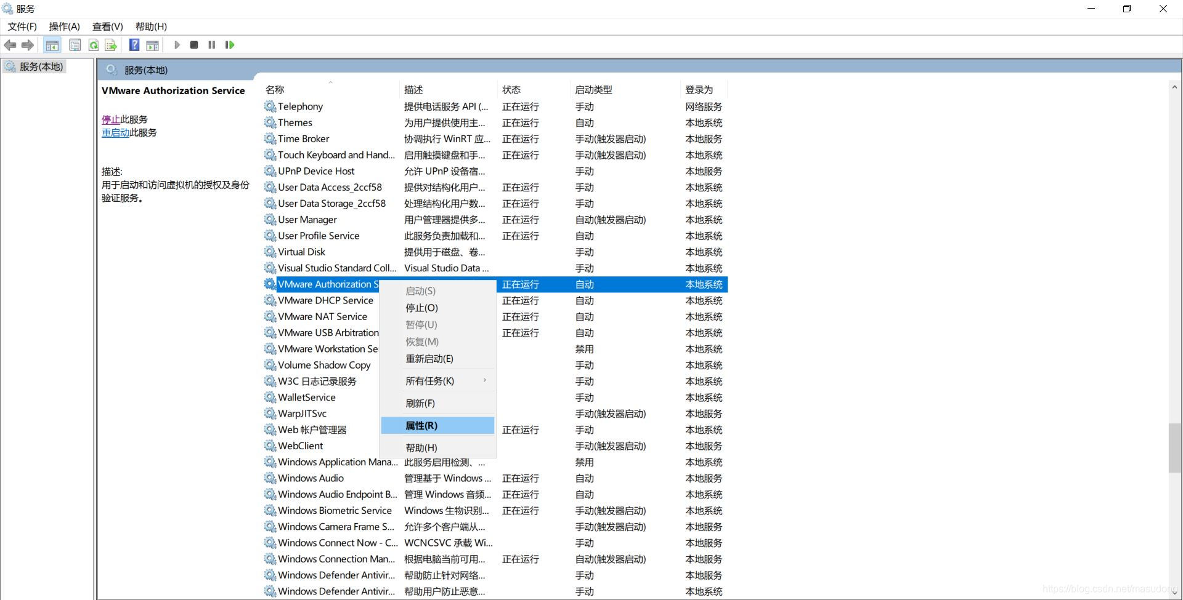Choose 帮助(H) in the context menu
This screenshot has width=1183, height=600.
pyautogui.click(x=437, y=447)
